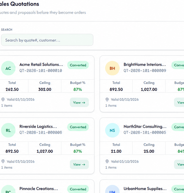Click 1 items on BrightHome Interiors card
The height and width of the screenshot is (193, 184).
111,105
